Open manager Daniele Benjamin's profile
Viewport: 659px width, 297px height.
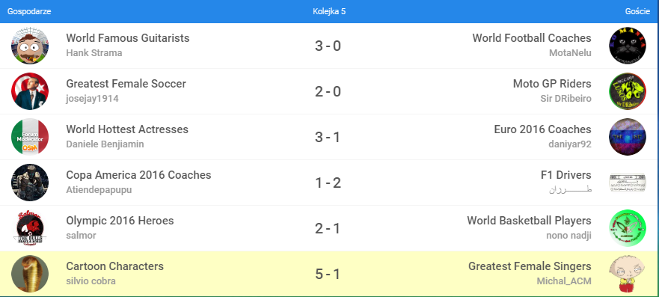click(x=105, y=144)
